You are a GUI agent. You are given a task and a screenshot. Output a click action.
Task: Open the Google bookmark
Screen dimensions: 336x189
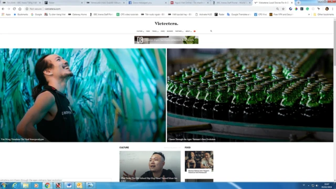click(x=36, y=14)
